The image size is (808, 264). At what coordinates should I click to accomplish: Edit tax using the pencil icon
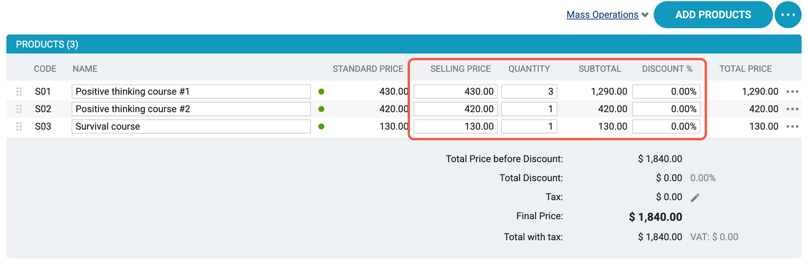695,198
